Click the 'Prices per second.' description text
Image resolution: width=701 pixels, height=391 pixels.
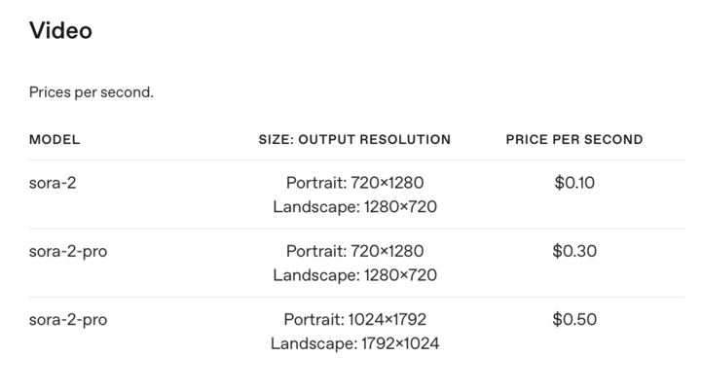coord(92,92)
